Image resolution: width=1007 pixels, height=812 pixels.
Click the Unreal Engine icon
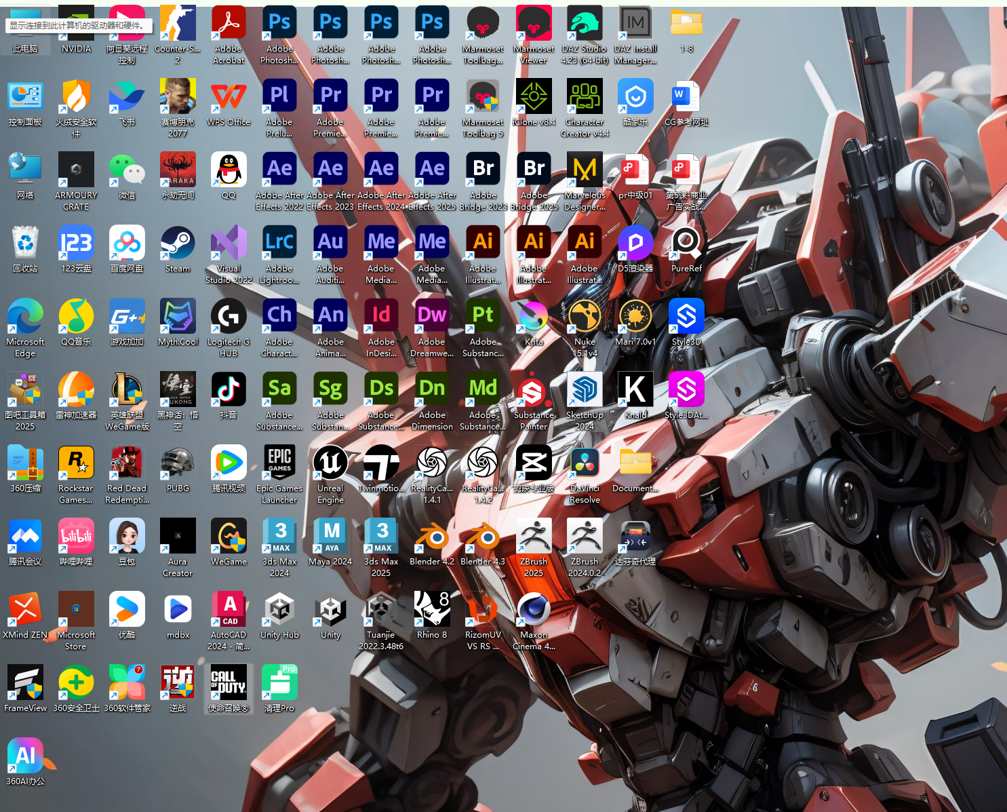point(330,475)
